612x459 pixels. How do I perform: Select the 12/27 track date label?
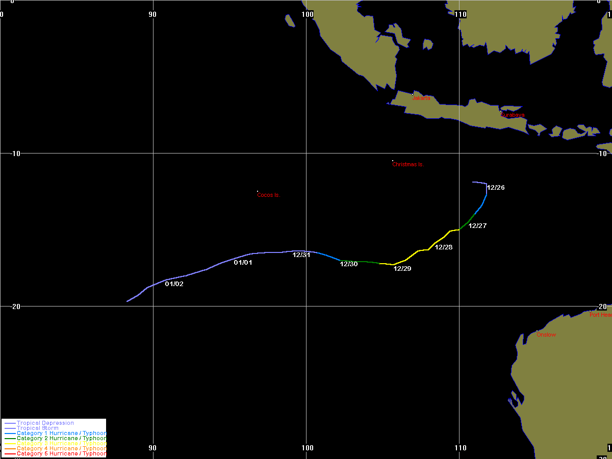click(477, 225)
